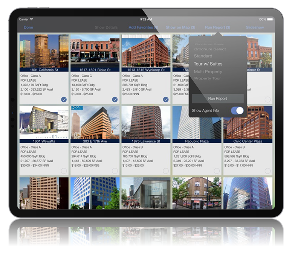The image size is (292, 254).
Task: Choose Brochure Select in the report picker
Action: point(210,49)
